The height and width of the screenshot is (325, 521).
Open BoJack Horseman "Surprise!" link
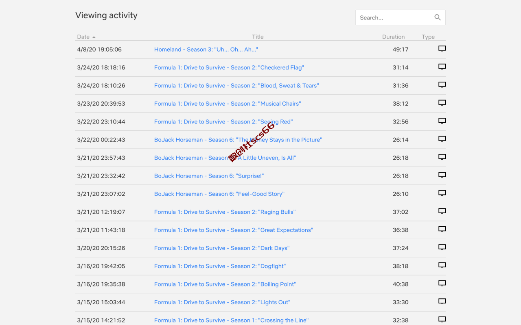click(209, 176)
